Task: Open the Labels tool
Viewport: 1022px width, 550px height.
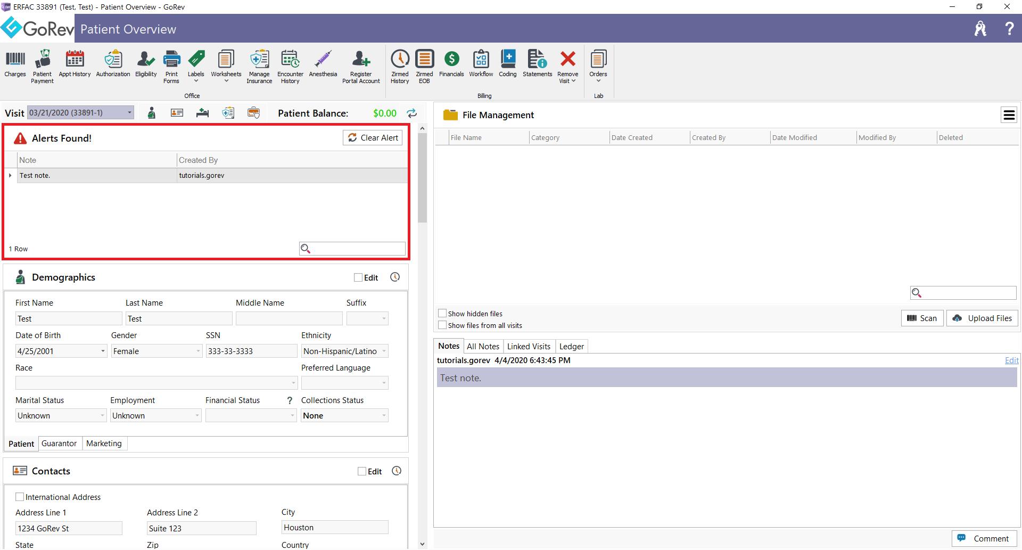Action: pyautogui.click(x=196, y=66)
